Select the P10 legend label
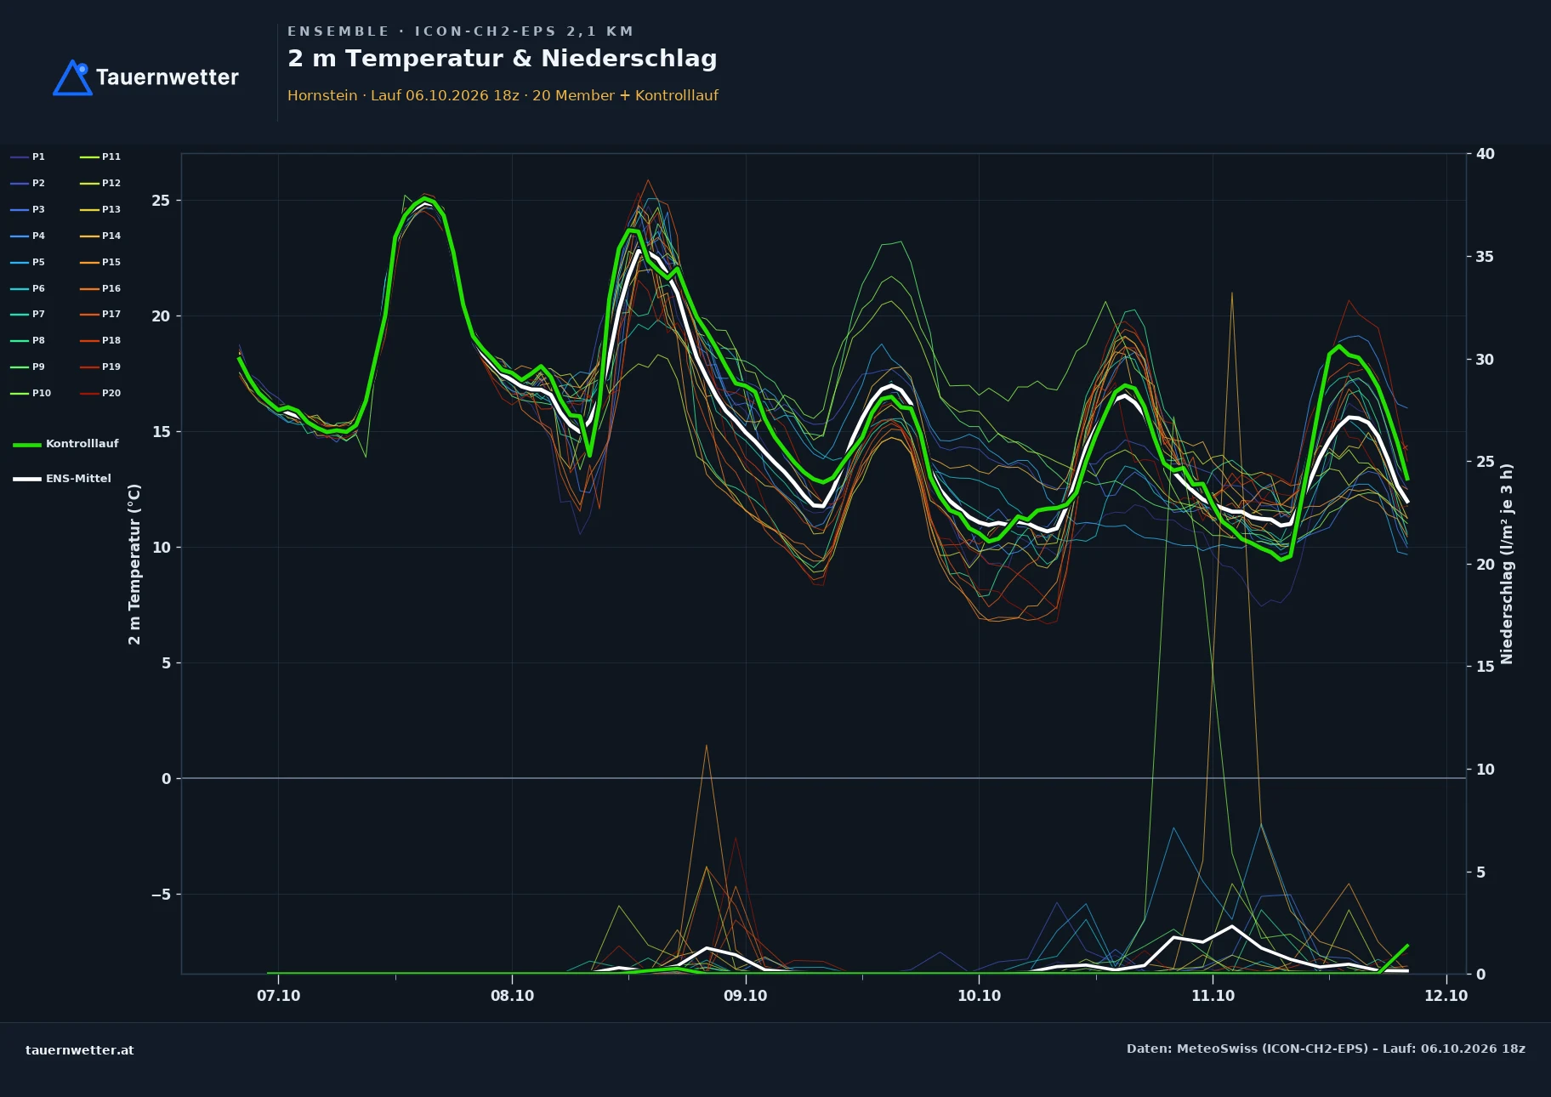 (42, 394)
